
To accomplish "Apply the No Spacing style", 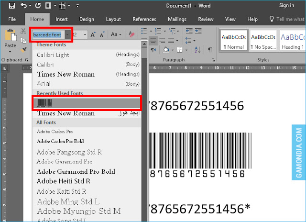I will point(263,41).
